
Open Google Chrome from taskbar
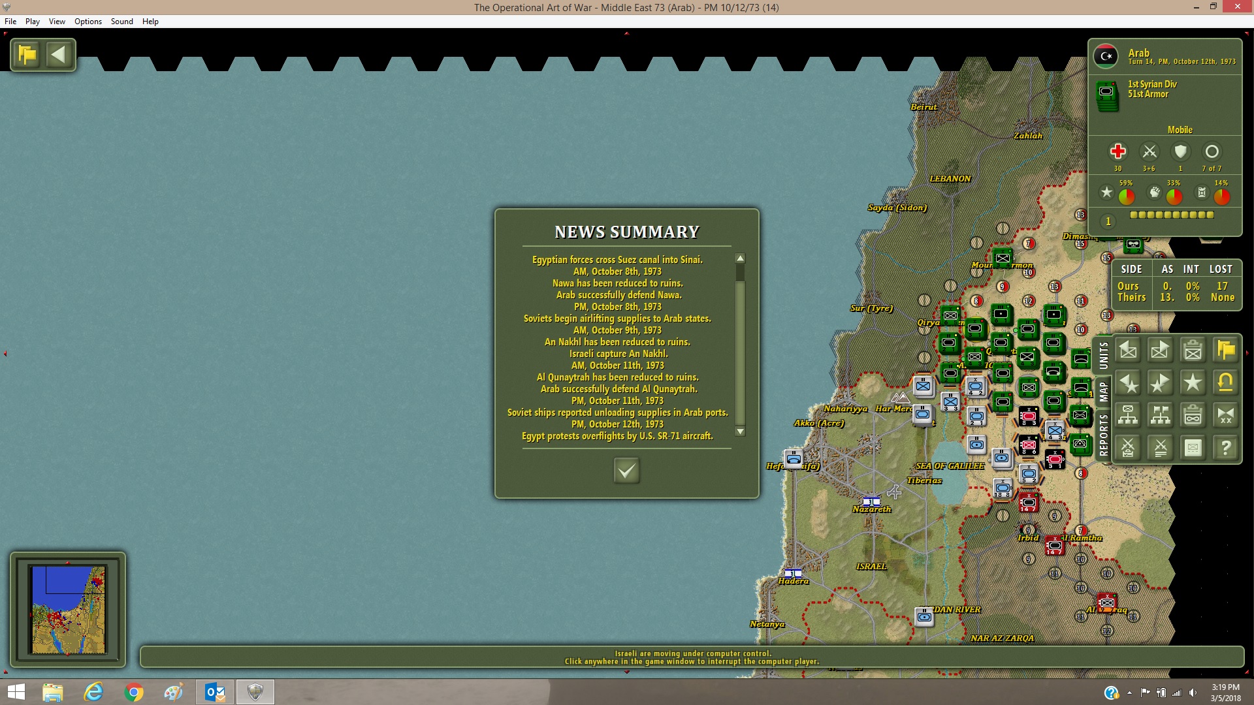point(134,692)
